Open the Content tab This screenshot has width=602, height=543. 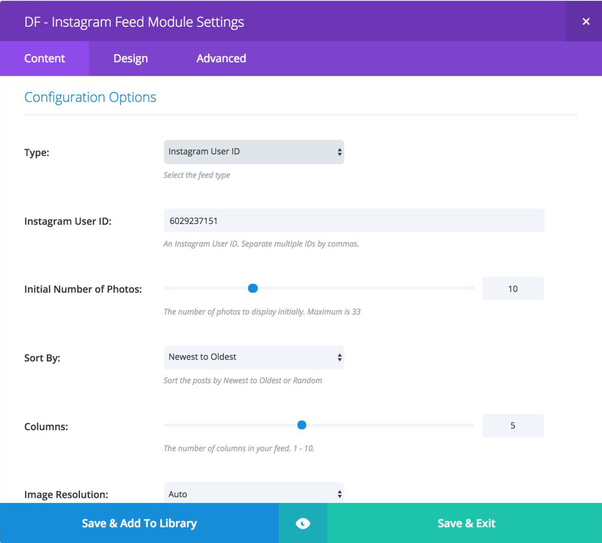pos(44,59)
